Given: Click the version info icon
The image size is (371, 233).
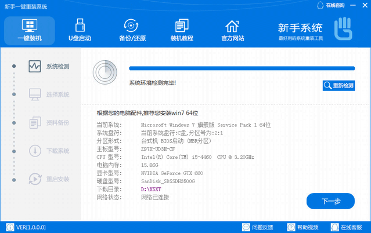Looking at the screenshot, I should [x=10, y=227].
